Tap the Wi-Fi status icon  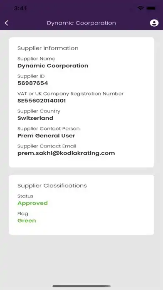[x=141, y=8]
